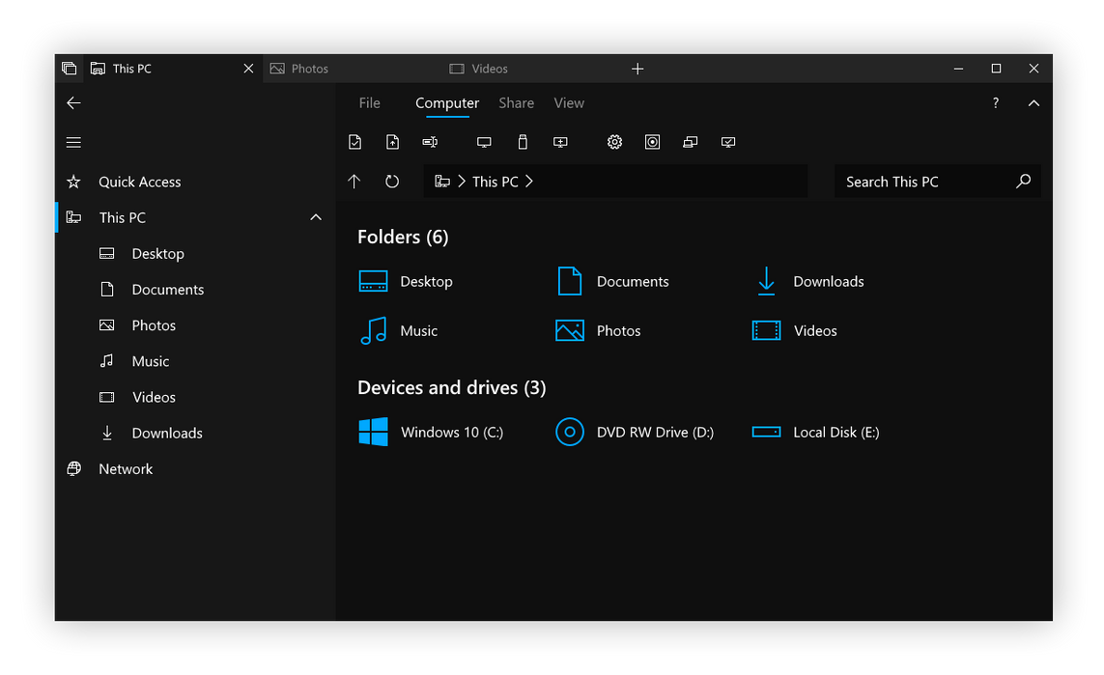Collapse the This PC tree in sidebar
The image size is (1104, 675).
[x=316, y=217]
